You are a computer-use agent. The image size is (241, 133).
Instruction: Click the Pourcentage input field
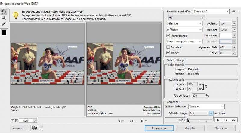pyautogui.click(x=198, y=95)
